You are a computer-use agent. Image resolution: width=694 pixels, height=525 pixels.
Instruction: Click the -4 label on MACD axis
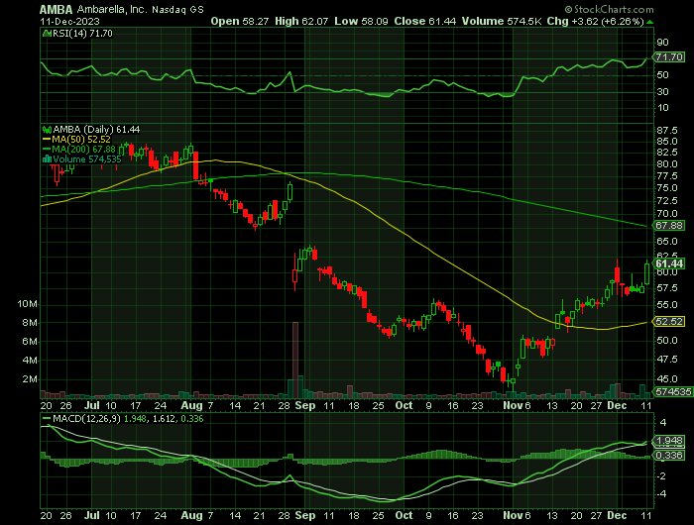pos(662,494)
